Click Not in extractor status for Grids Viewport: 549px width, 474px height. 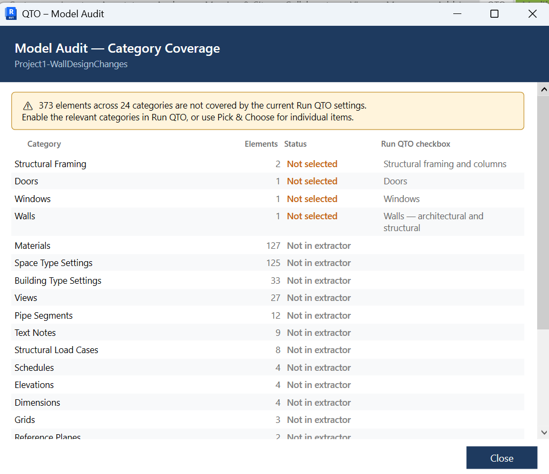(319, 420)
